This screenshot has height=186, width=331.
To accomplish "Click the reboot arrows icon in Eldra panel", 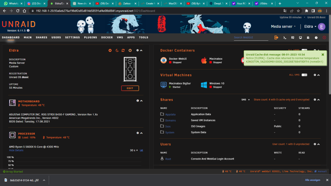I will [123, 50].
